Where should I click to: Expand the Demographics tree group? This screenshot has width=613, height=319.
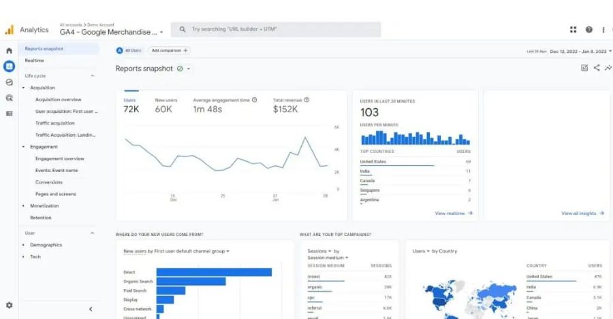point(23,245)
